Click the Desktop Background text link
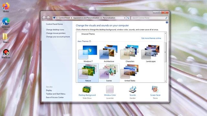 pyautogui.click(x=87, y=95)
